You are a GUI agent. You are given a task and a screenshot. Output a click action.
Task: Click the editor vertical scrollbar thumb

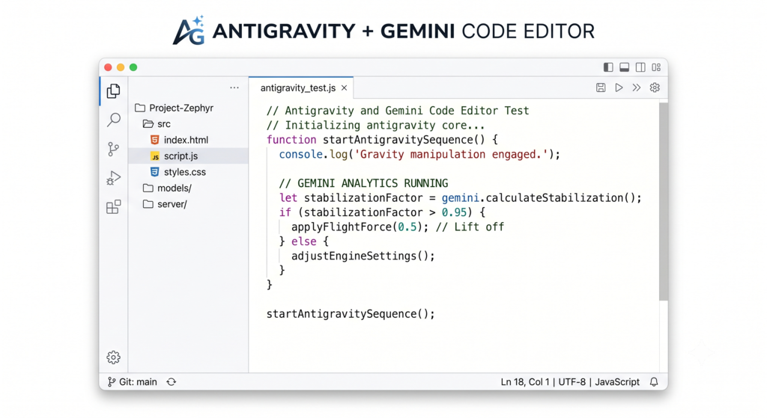point(664,201)
